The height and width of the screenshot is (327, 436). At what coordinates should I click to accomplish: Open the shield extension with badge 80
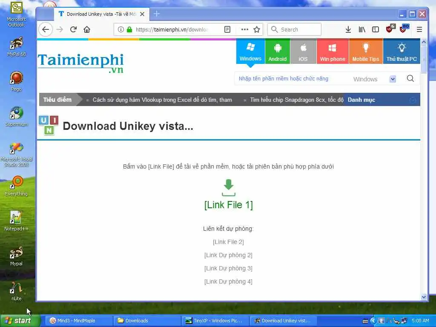pos(404,29)
